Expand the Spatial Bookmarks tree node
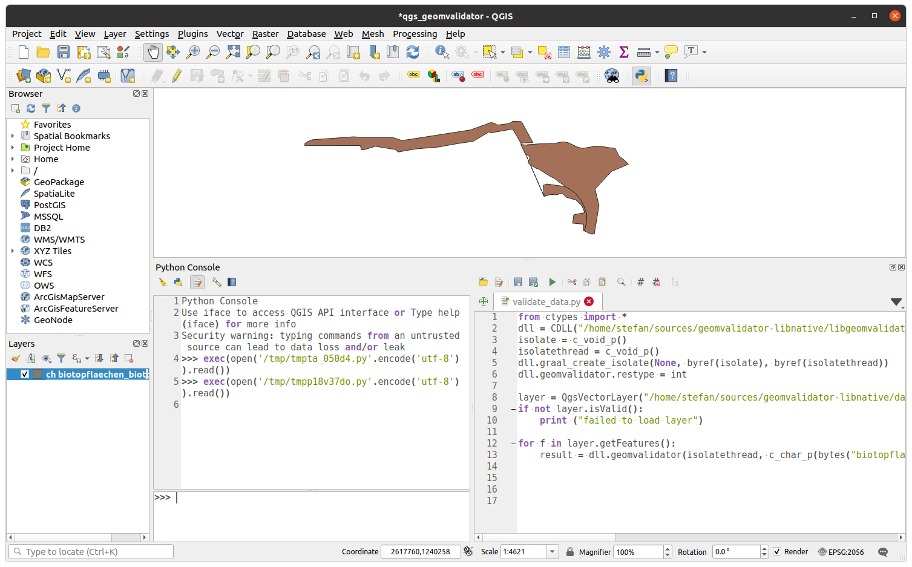912x567 pixels. click(13, 136)
